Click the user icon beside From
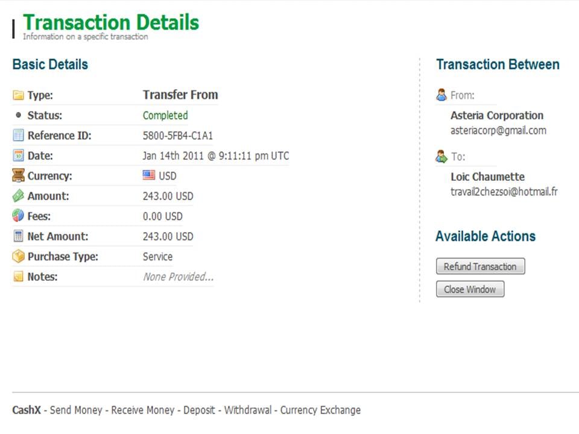579x434 pixels. (x=441, y=95)
